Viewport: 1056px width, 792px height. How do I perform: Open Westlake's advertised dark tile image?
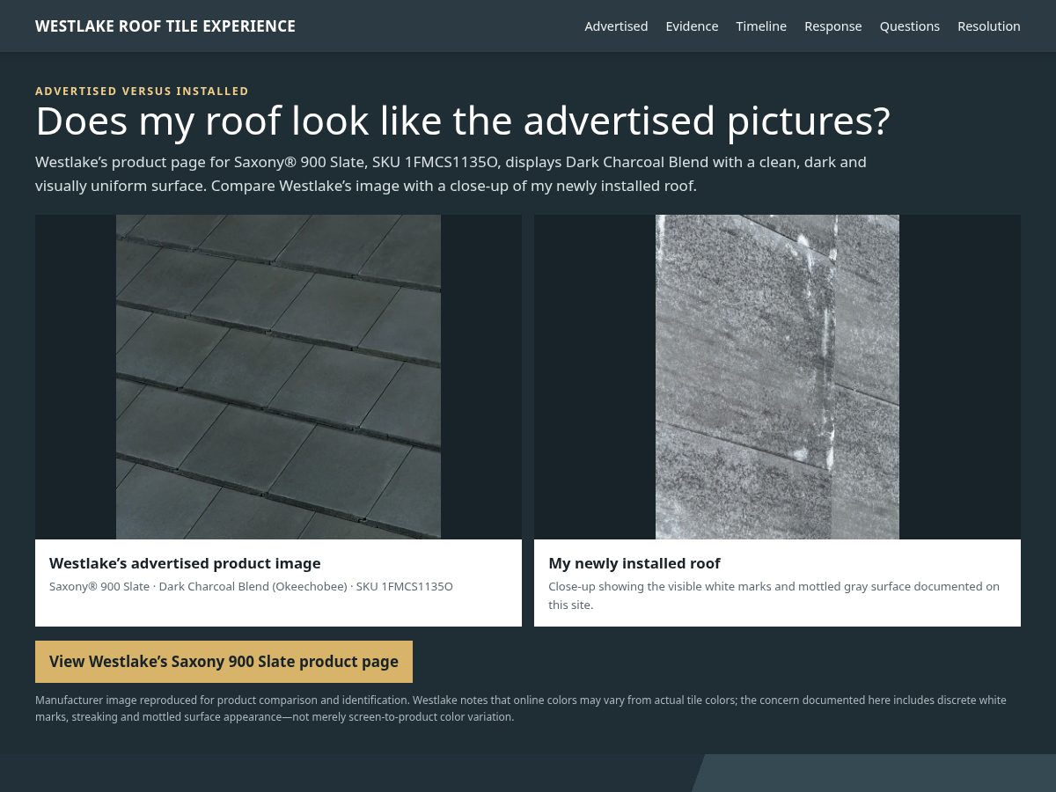coord(278,377)
